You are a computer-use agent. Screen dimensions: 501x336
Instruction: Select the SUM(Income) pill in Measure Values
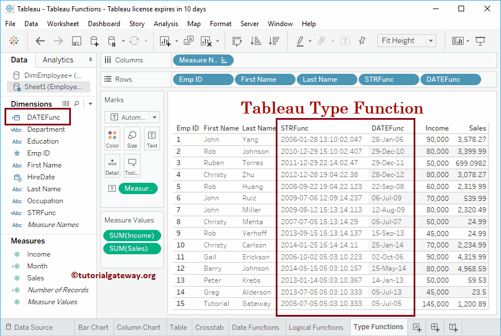click(x=132, y=235)
